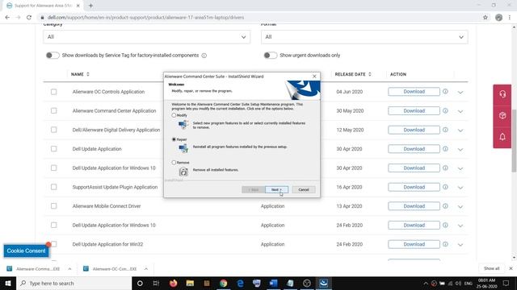Click Next in InstallShield Wizard
Screen dimensions: 517x290
pyautogui.click(x=276, y=190)
